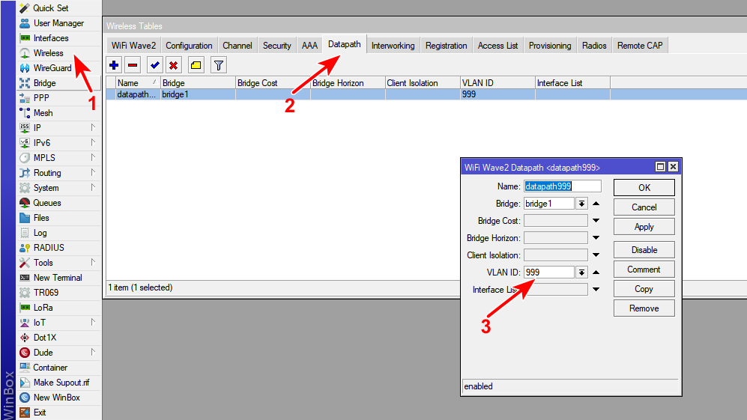Open Dot1X settings
Viewport: 747px width, 420px height.
click(59, 338)
